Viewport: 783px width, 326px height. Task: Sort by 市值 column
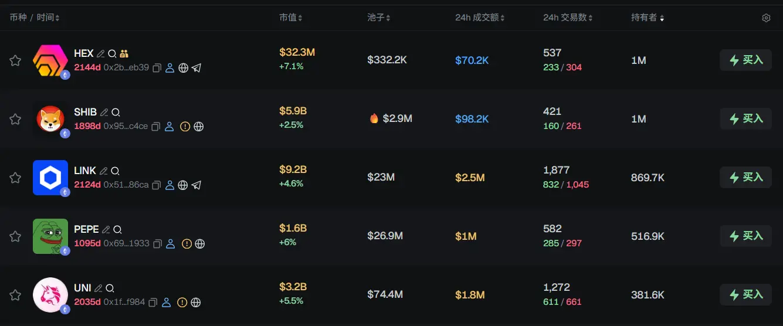click(x=290, y=18)
